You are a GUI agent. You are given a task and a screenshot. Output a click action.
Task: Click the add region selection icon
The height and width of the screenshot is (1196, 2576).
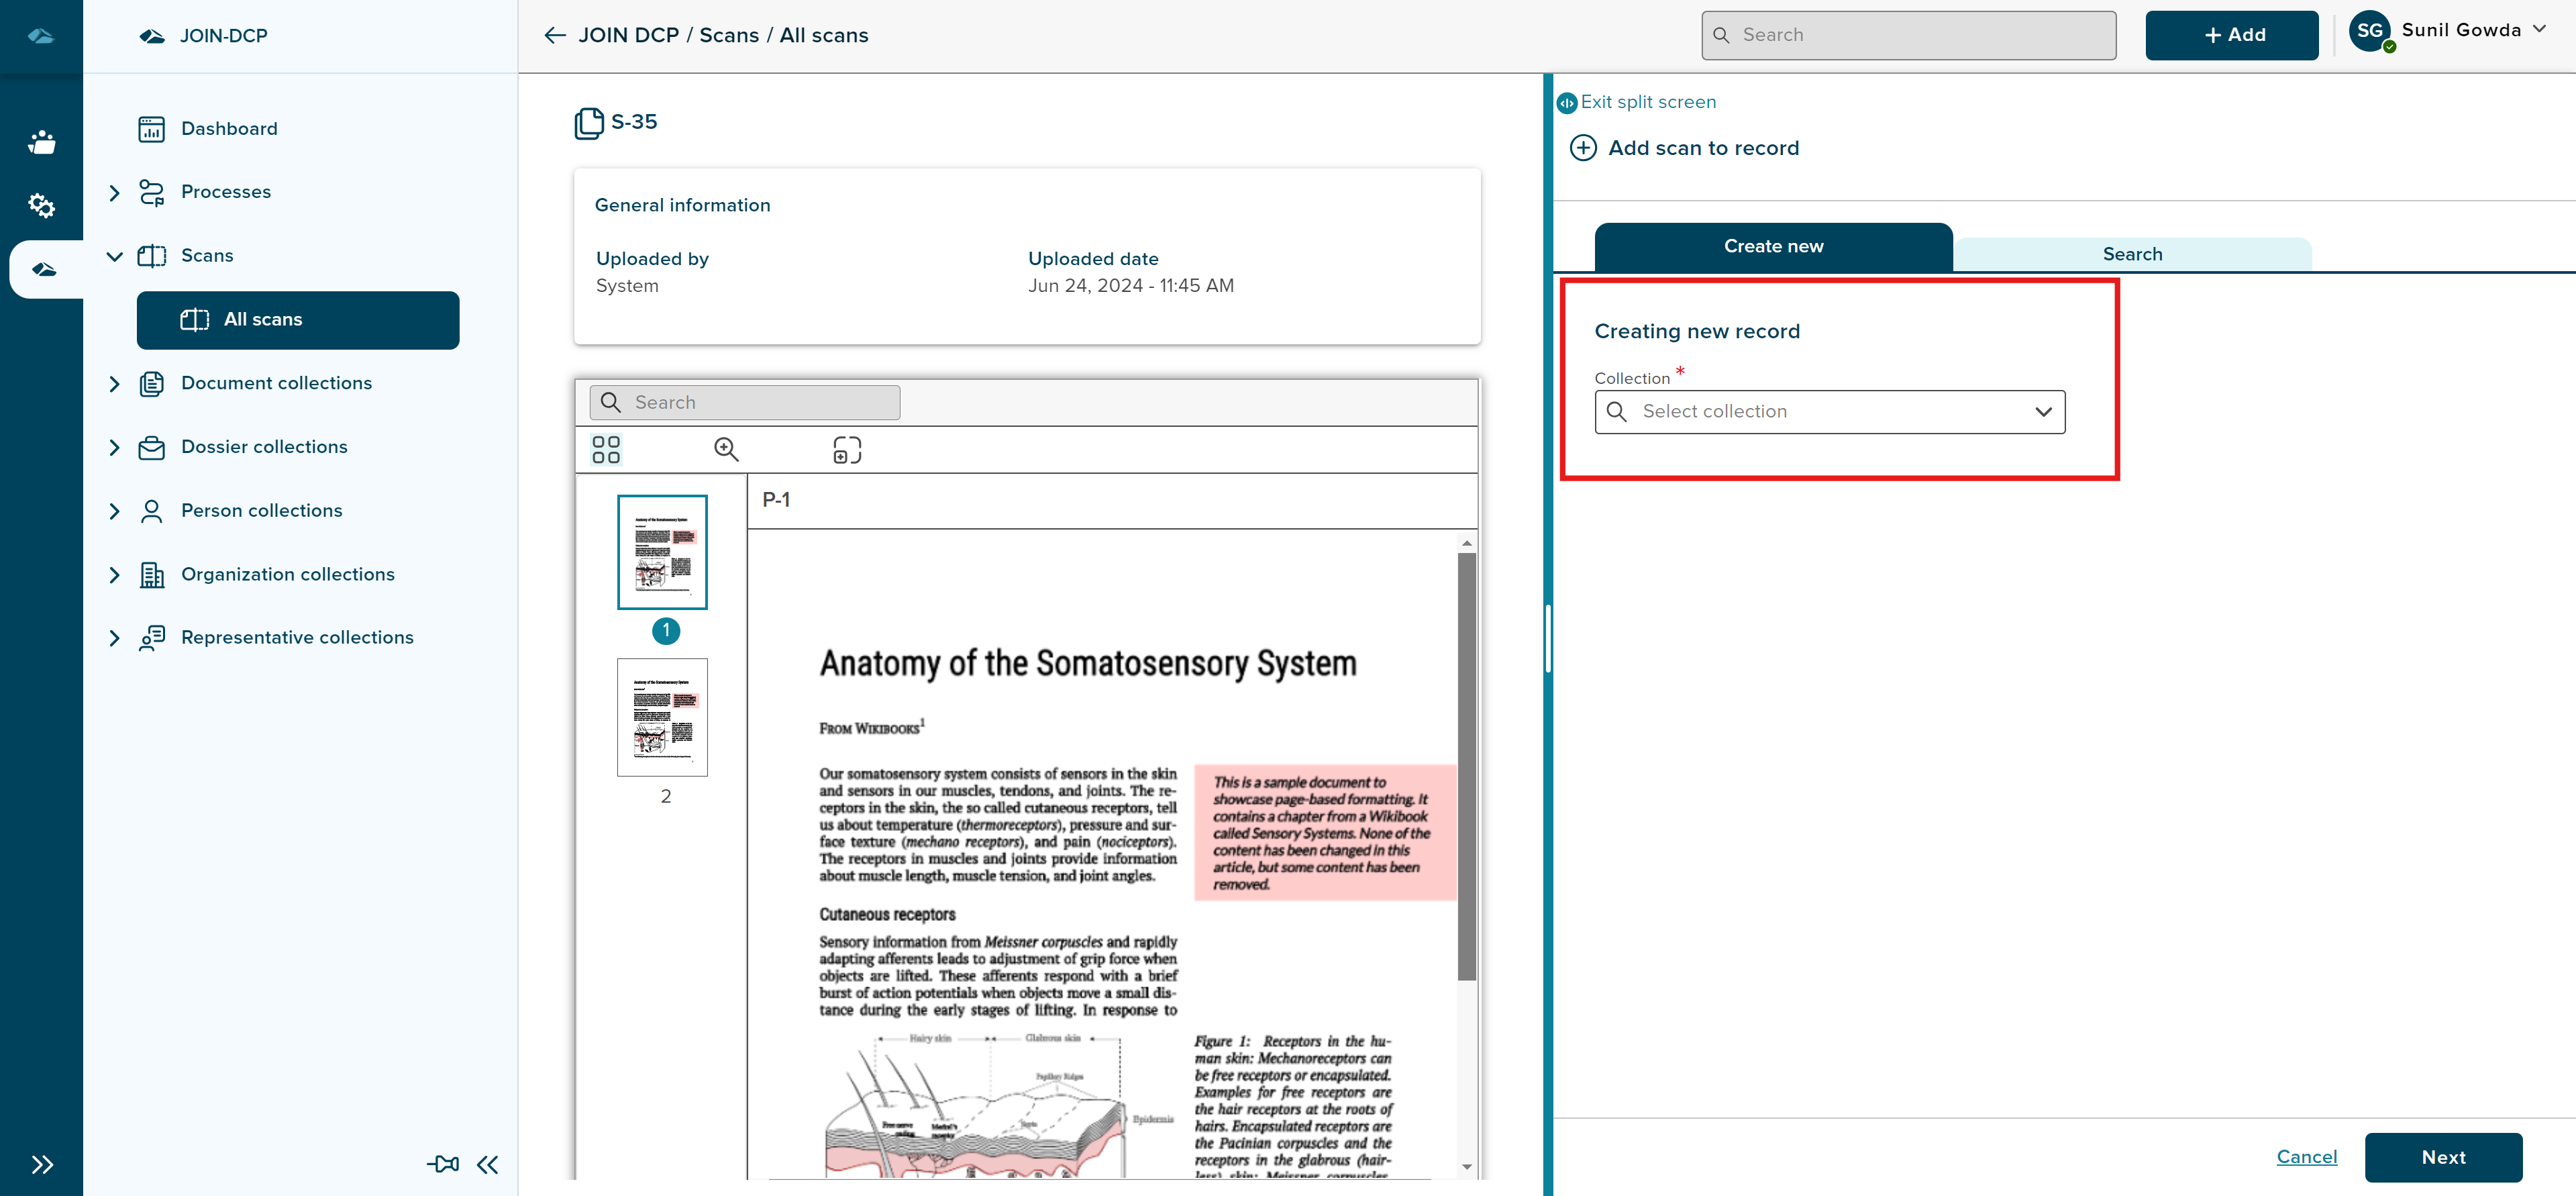click(x=846, y=450)
